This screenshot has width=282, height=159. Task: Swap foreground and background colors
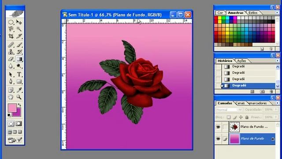coord(19,105)
